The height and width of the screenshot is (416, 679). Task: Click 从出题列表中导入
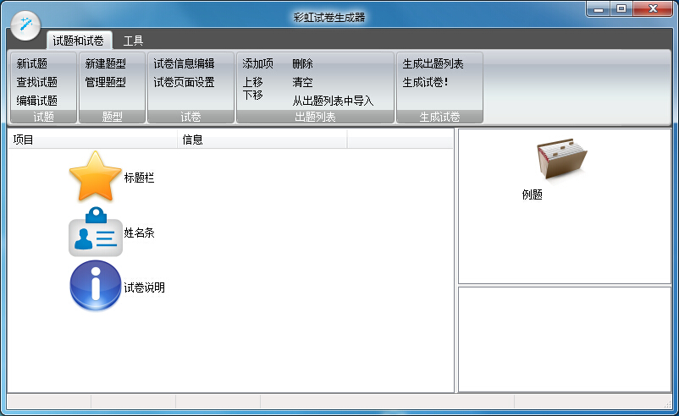[333, 101]
